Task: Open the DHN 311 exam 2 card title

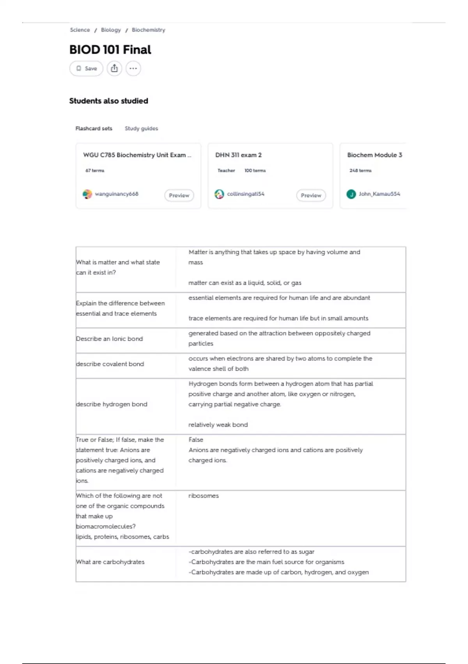Action: point(238,155)
